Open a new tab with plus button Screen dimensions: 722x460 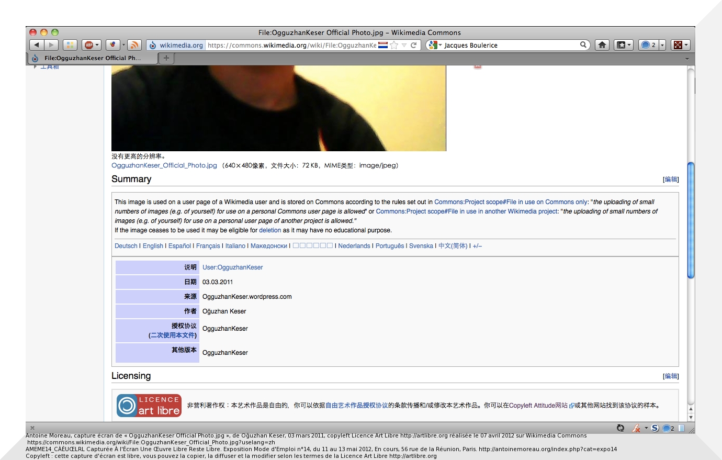click(166, 58)
